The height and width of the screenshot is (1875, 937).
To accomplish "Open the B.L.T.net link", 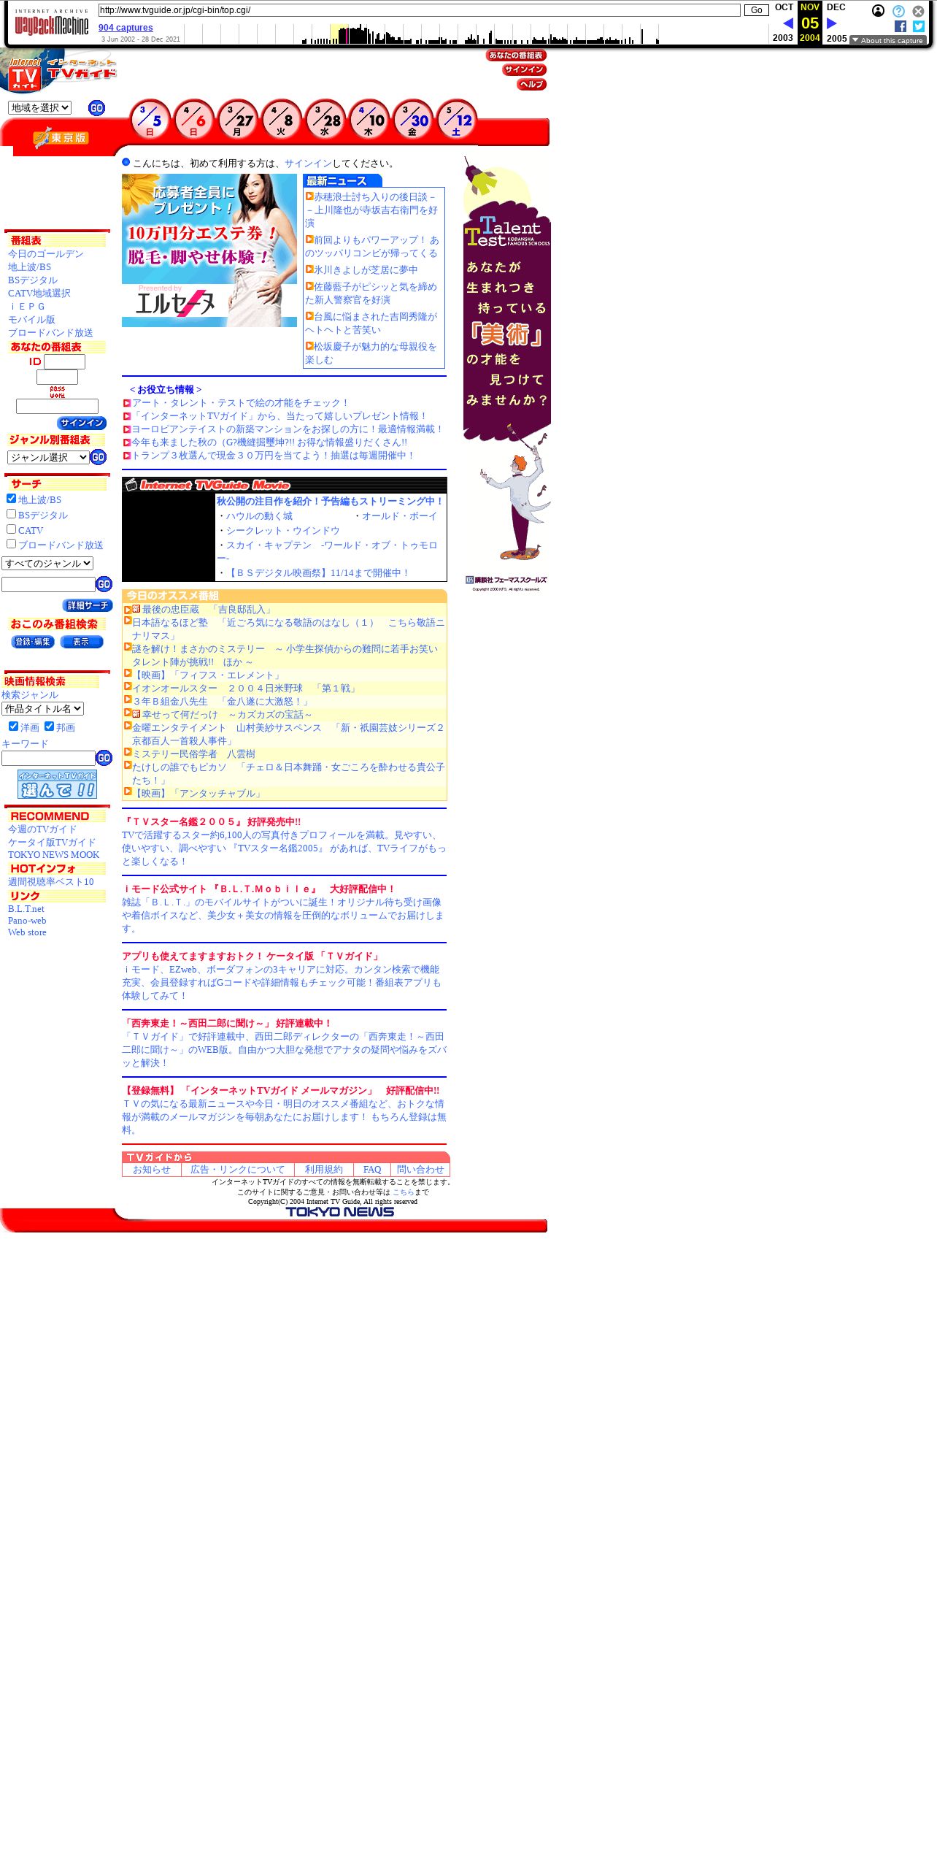I will pos(26,909).
